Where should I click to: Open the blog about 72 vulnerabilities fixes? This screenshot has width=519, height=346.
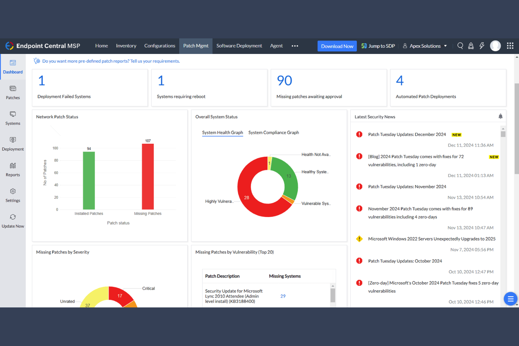pyautogui.click(x=416, y=161)
